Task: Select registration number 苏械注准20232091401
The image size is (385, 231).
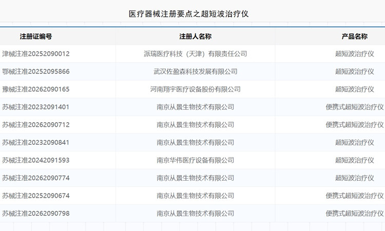Action: [36, 107]
